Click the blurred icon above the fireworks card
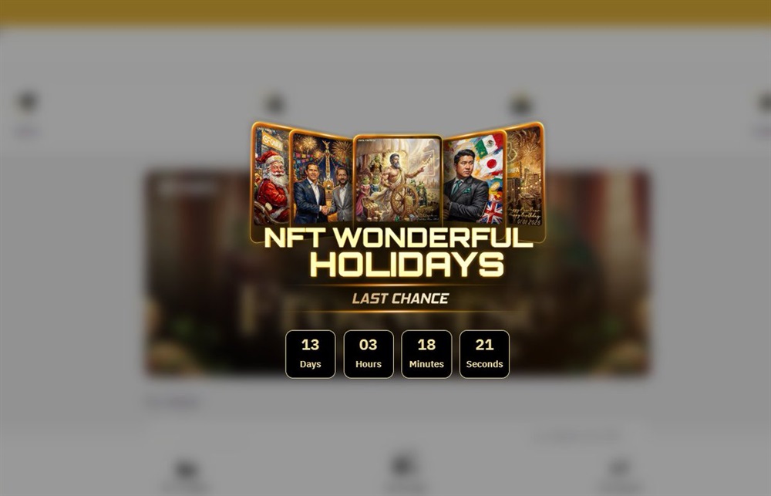The width and height of the screenshot is (771, 496). coord(520,105)
